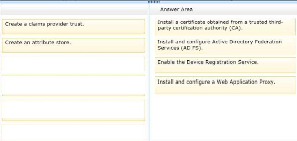Click the dotted splitter grip at top
The width and height of the screenshot is (297, 141).
click(x=154, y=2)
